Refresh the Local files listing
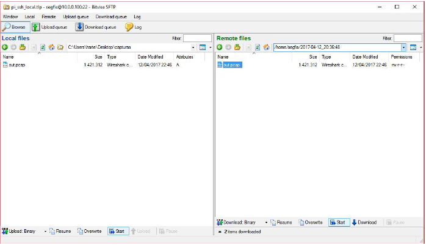Viewport: 426px width, 245px height. pos(43,47)
